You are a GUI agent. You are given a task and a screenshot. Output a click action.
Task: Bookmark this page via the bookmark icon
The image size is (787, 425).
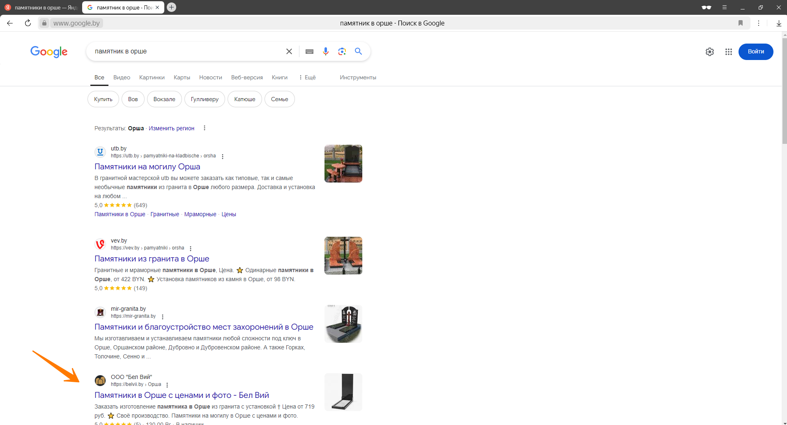741,23
